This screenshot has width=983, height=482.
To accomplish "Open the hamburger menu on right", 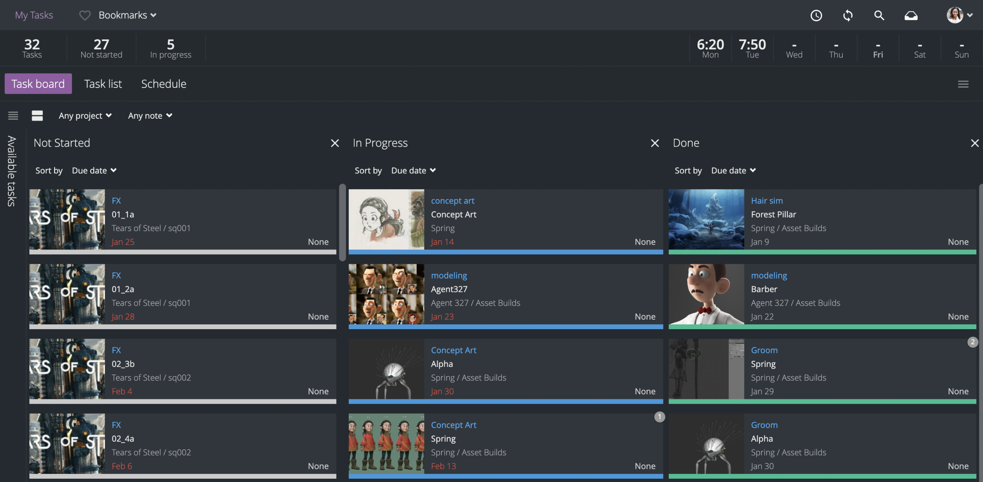I will pyautogui.click(x=963, y=84).
